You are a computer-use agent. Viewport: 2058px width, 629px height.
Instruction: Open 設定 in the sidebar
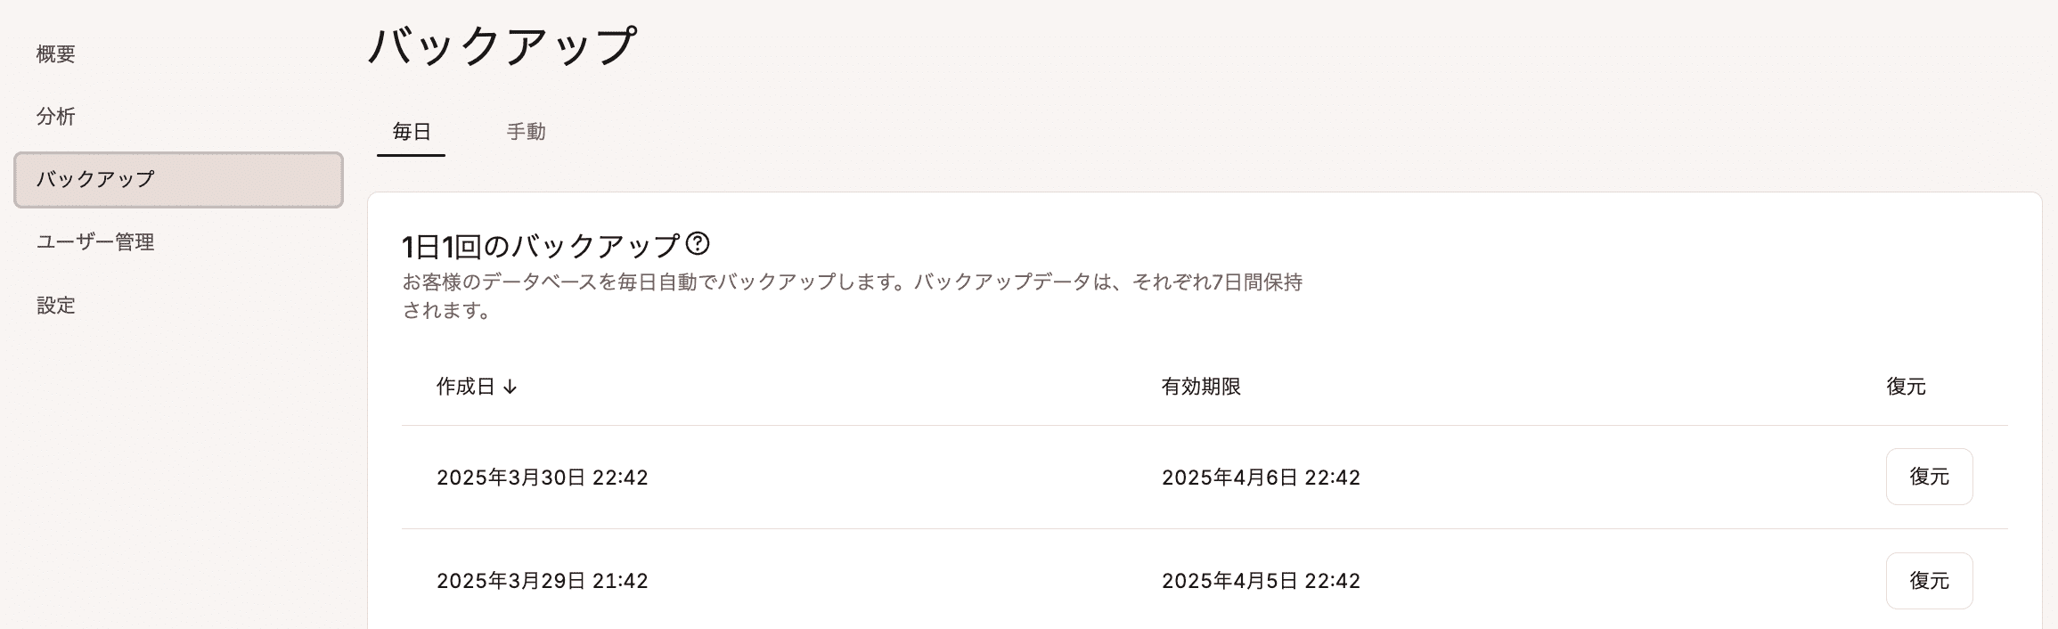[x=56, y=306]
